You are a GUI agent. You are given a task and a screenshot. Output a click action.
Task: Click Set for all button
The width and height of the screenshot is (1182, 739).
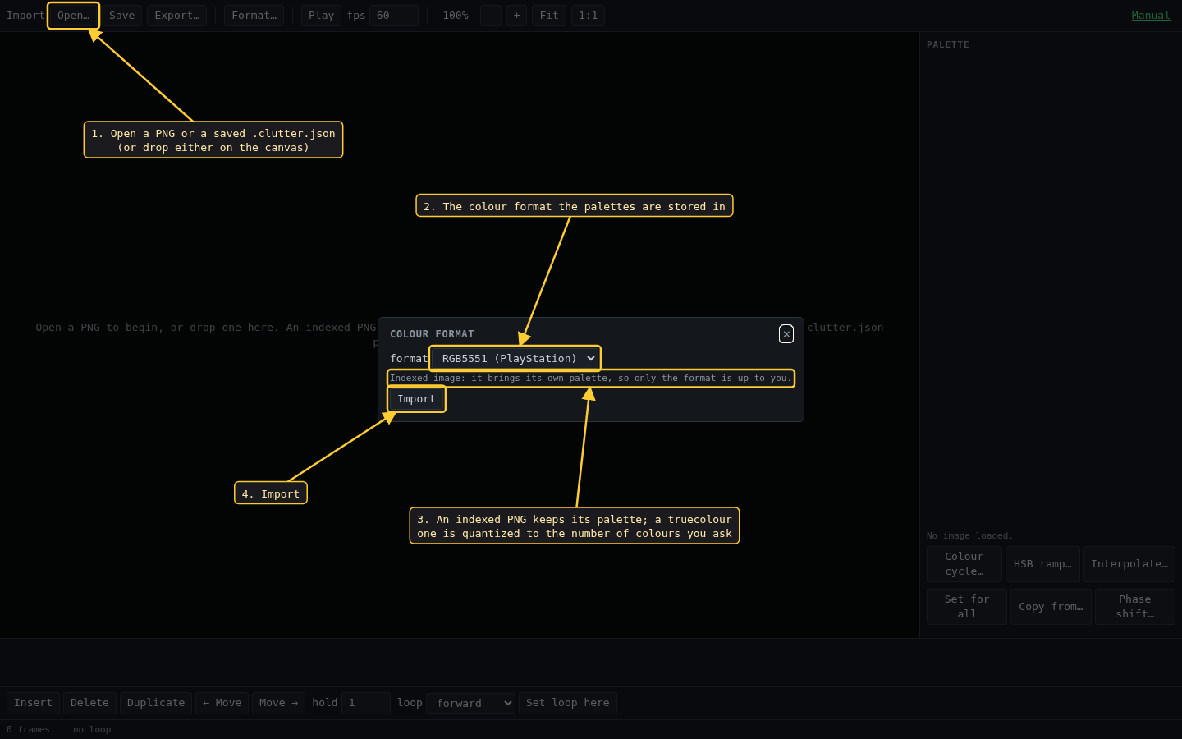pyautogui.click(x=967, y=607)
